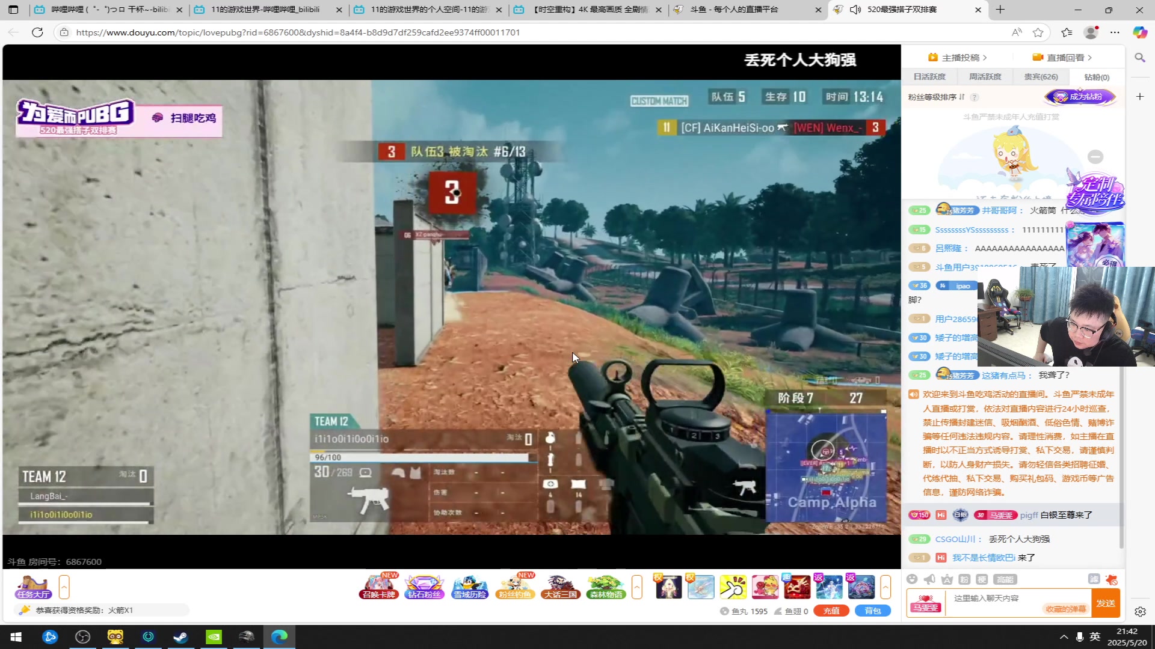Open NVIDIA app from taskbar
1155x649 pixels.
(214, 637)
